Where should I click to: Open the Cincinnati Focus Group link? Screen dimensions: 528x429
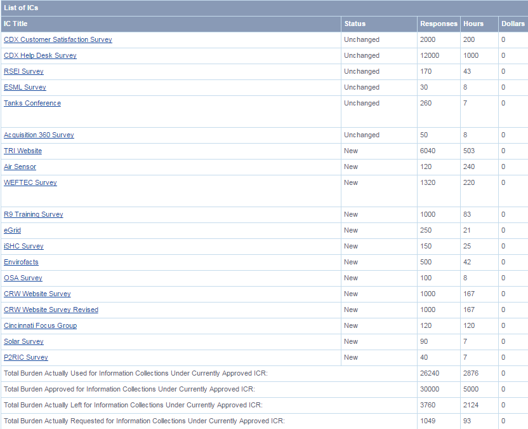point(41,325)
